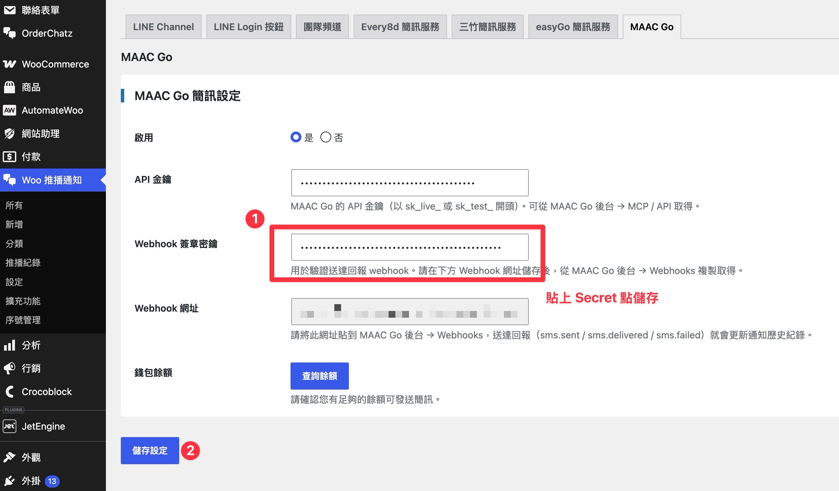Click the Webhook 網址 read-only field

click(410, 312)
